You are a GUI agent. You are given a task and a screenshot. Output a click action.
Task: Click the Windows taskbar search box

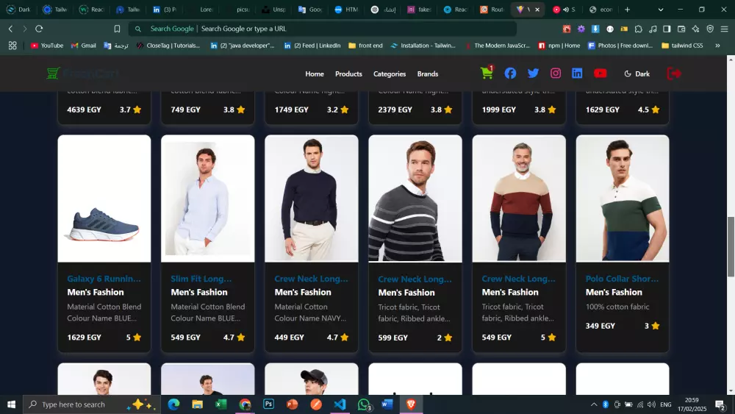[x=91, y=404]
